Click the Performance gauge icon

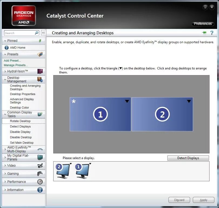40,182
